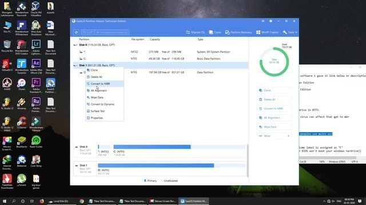Select the Disk 0 header row

[161, 45]
